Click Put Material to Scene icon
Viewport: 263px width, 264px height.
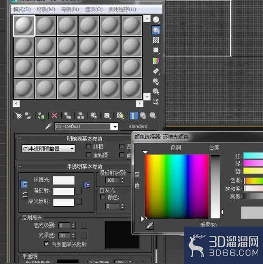pyautogui.click(x=28, y=115)
